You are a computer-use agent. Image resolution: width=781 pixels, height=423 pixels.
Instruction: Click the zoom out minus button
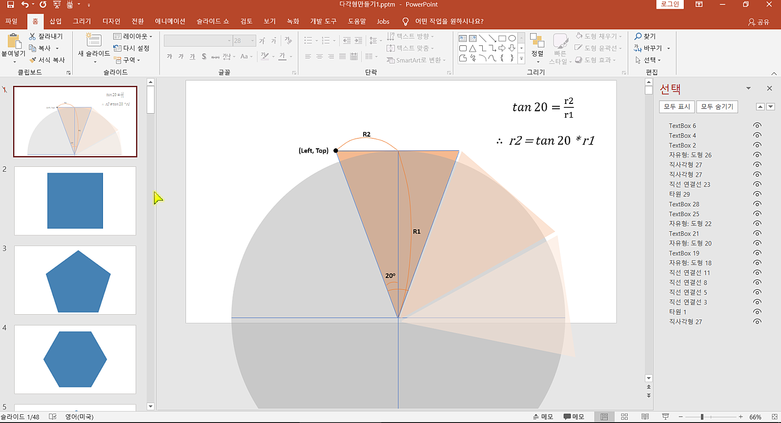coord(680,417)
